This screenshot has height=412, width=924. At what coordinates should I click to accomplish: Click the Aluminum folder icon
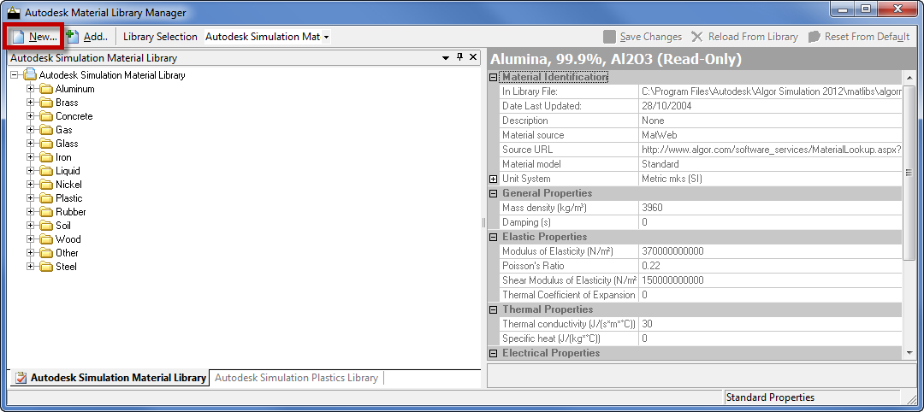point(46,89)
